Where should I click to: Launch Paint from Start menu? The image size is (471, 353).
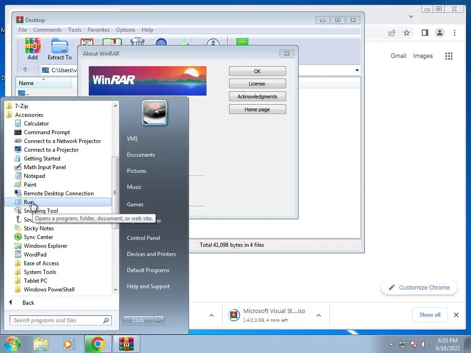(x=30, y=184)
